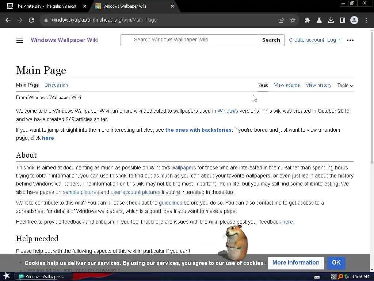Open the Discussion tab
Image resolution: width=374 pixels, height=281 pixels.
point(56,85)
